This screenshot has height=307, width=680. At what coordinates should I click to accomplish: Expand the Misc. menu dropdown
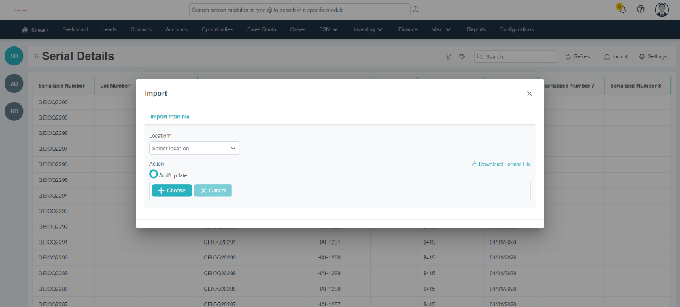click(441, 29)
